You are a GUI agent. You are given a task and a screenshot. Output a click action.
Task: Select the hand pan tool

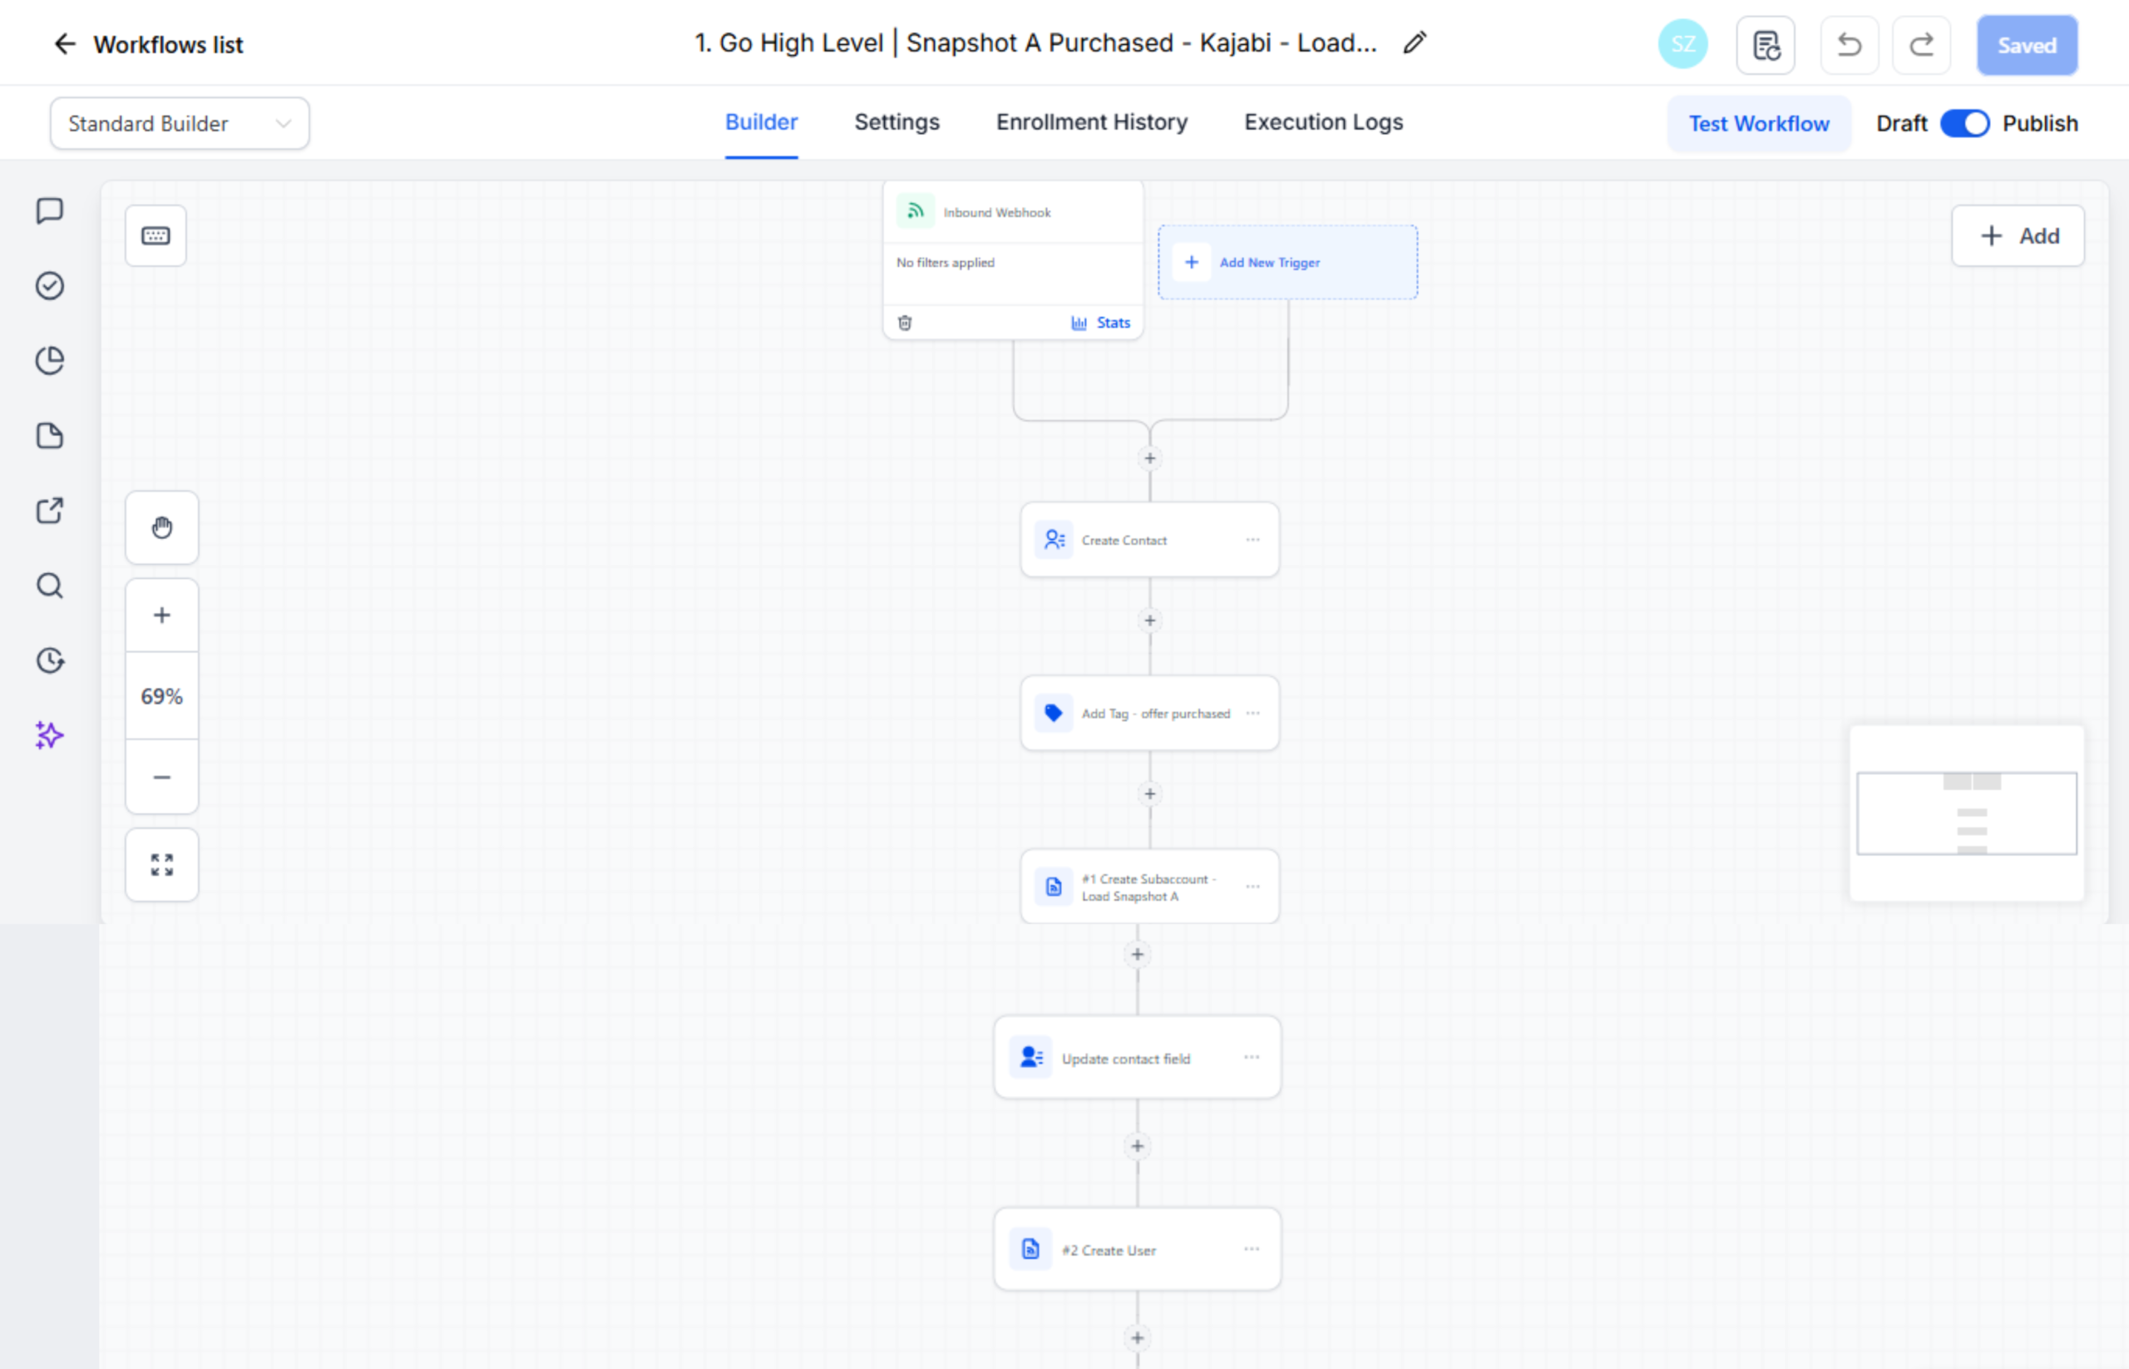pyautogui.click(x=162, y=527)
